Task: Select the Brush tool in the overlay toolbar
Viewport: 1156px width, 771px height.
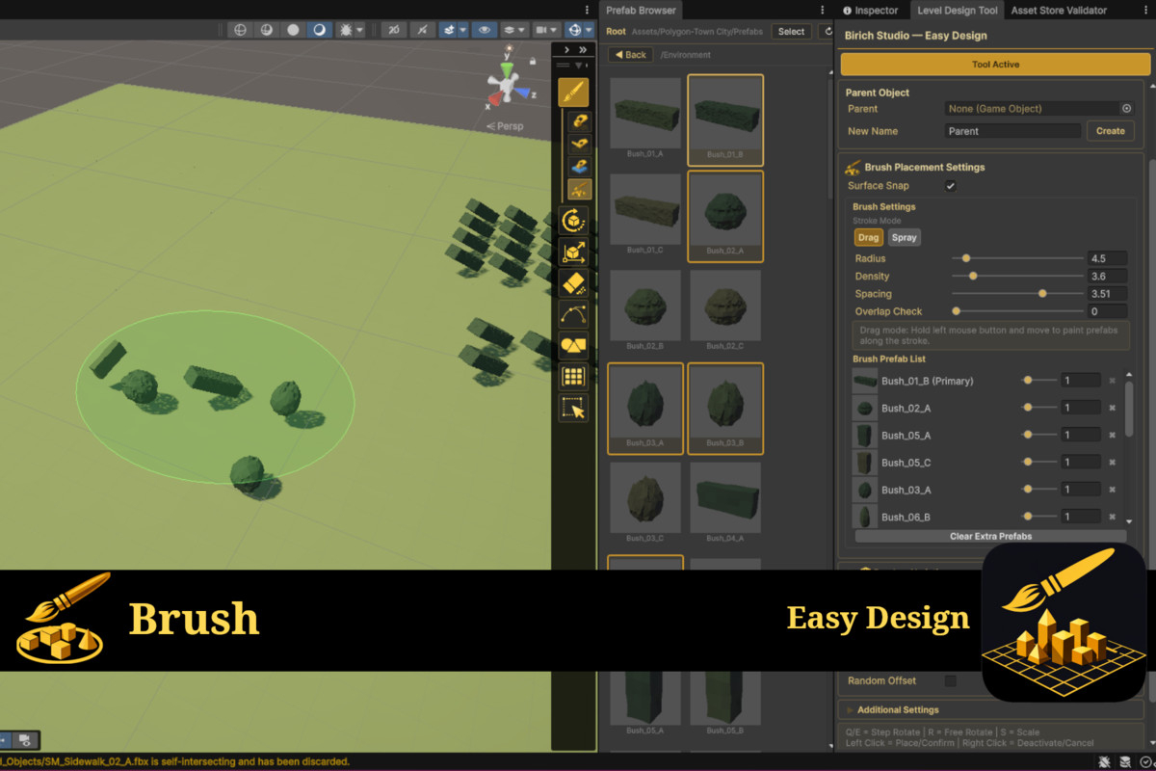Action: [573, 93]
